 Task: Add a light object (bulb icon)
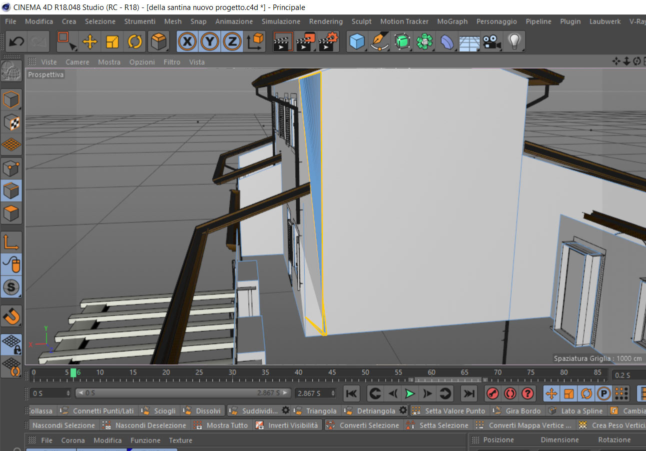(x=514, y=41)
